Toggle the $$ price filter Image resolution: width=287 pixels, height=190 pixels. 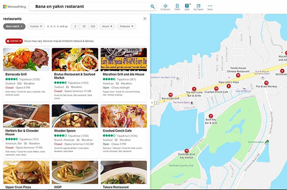84,26
